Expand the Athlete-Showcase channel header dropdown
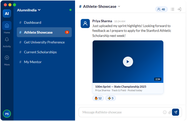 (x=119, y=7)
